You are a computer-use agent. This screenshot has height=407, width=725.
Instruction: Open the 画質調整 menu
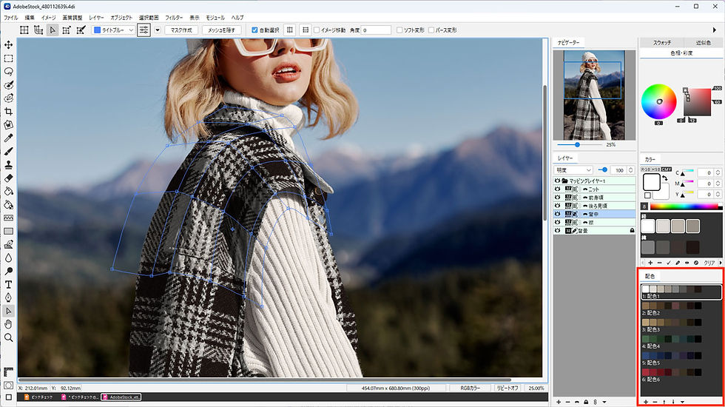pyautogui.click(x=72, y=18)
